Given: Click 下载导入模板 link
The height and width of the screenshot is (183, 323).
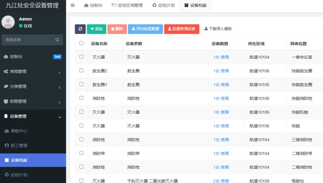Looking at the screenshot, I should click(218, 29).
